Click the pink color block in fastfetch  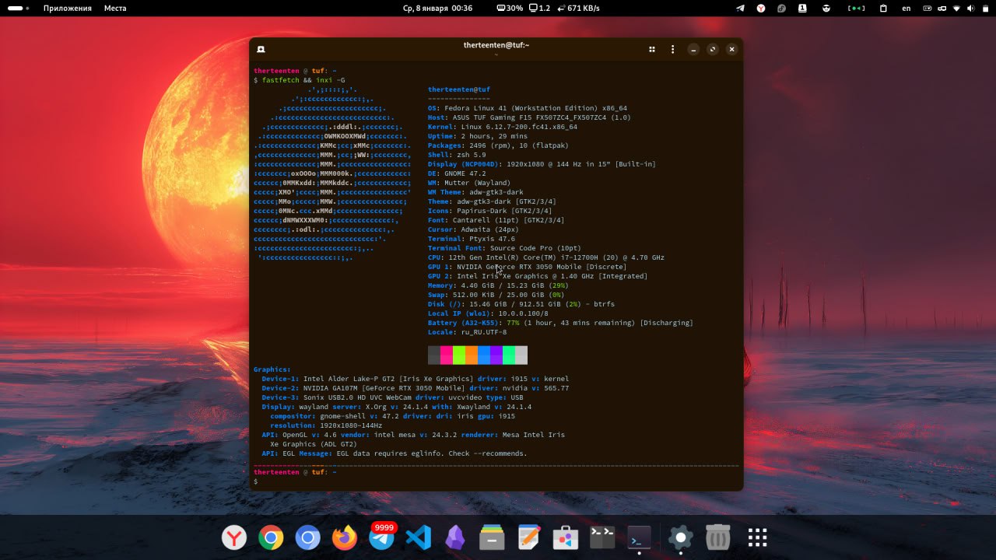(447, 355)
